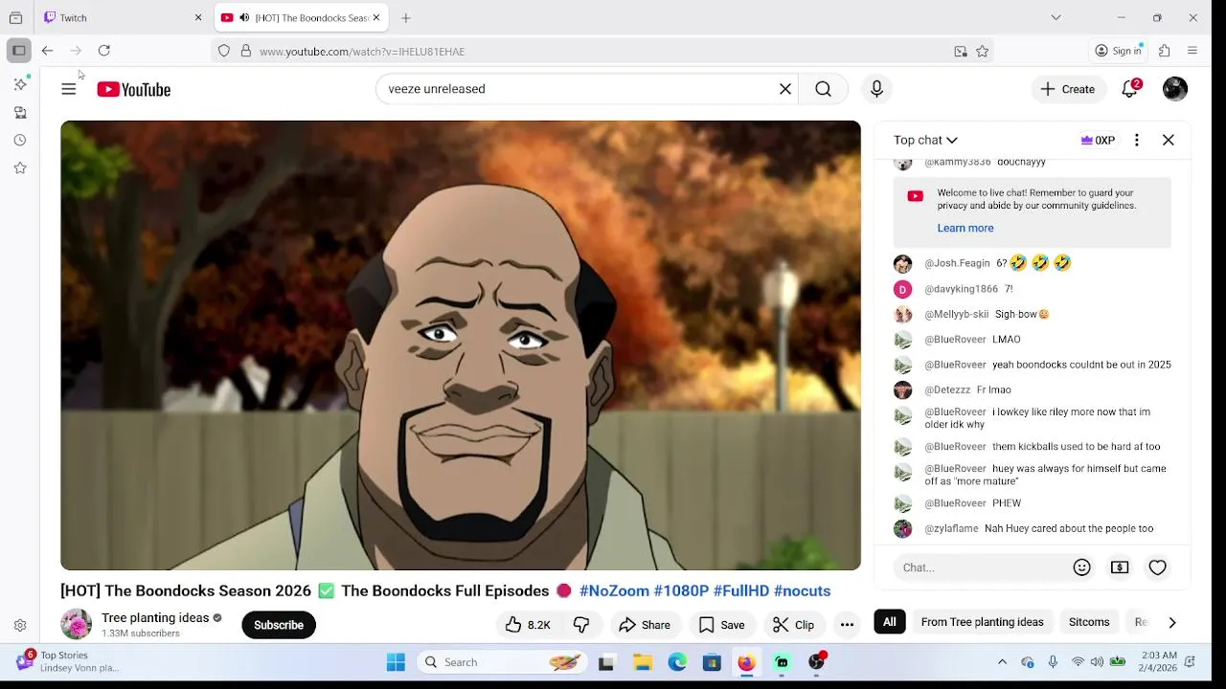Open the Firefox sidebar toggle
The width and height of the screenshot is (1226, 689).
click(x=19, y=51)
